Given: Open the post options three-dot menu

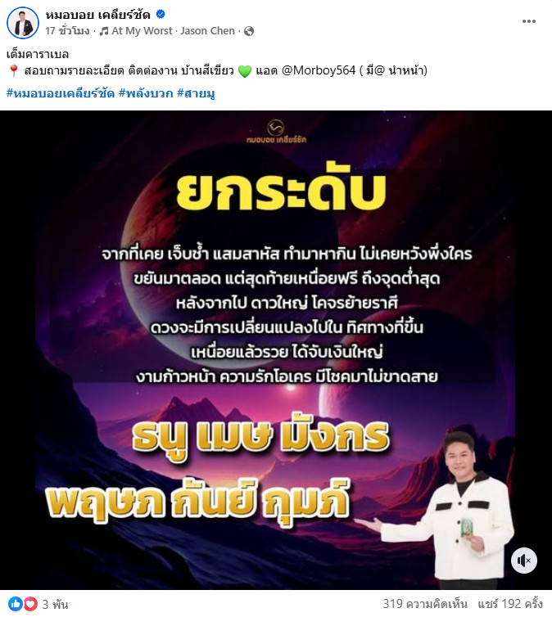Looking at the screenshot, I should 529,21.
